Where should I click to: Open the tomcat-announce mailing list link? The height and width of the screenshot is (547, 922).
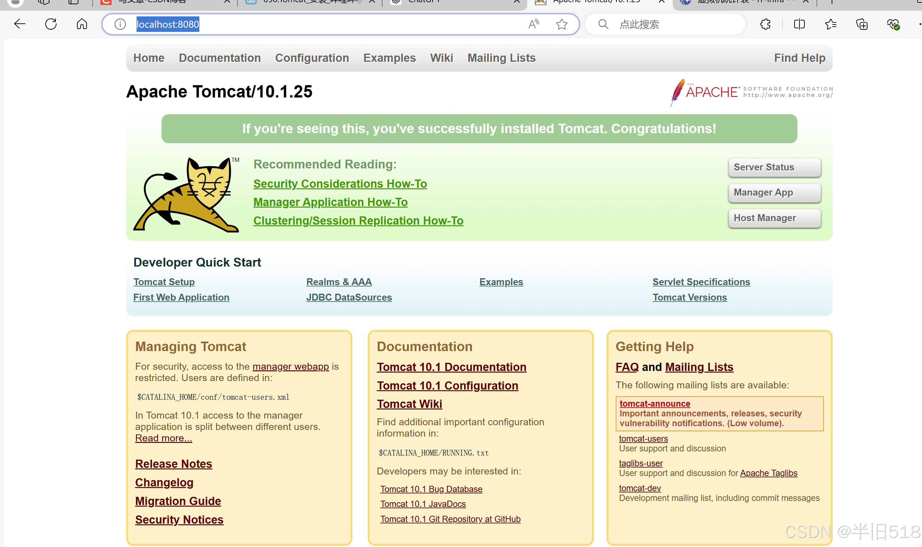pyautogui.click(x=655, y=403)
